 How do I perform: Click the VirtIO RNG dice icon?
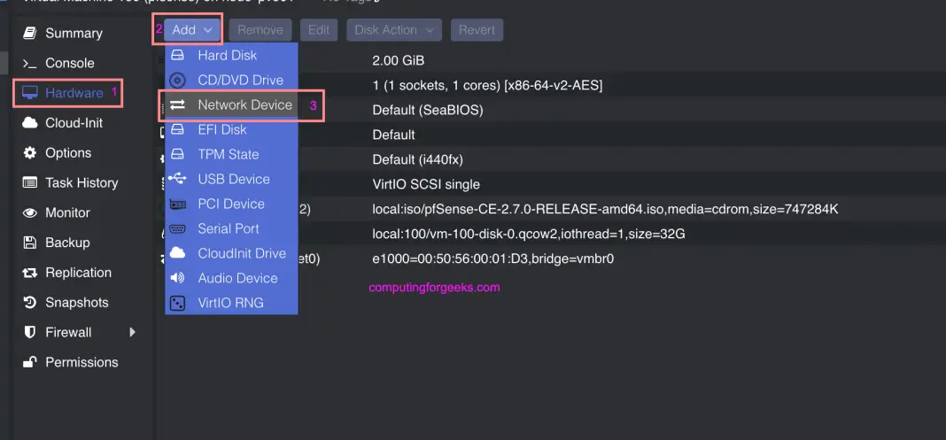pos(178,303)
